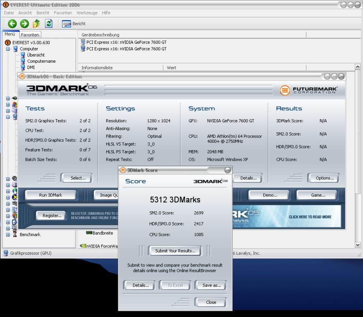Click the Futuremark Corporation logo
This screenshot has width=363, height=317.
pos(308,90)
